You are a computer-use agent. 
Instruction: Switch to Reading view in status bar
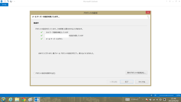point(155,95)
